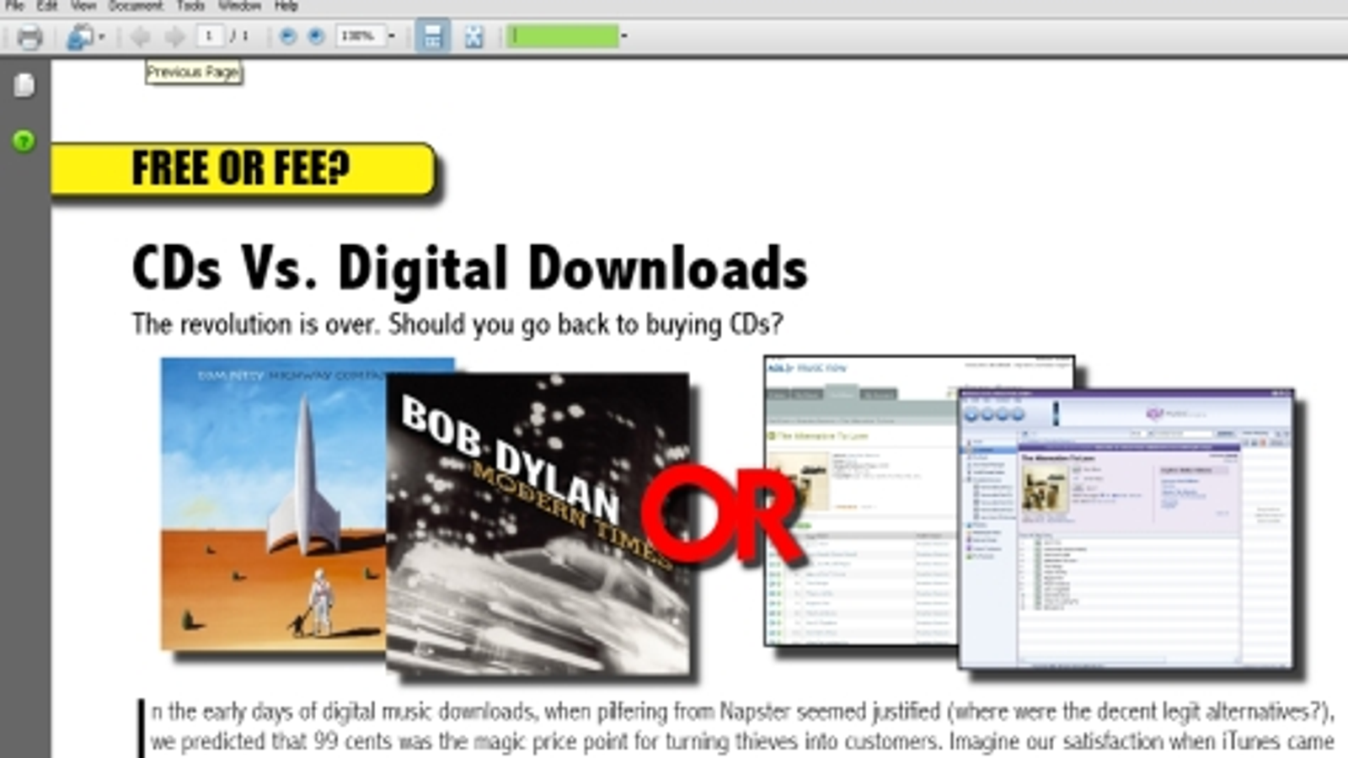Open the Pages panel in sidebar

[x=24, y=84]
